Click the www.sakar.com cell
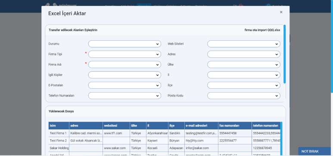Screen dimensions: 333x156 coord(116,148)
